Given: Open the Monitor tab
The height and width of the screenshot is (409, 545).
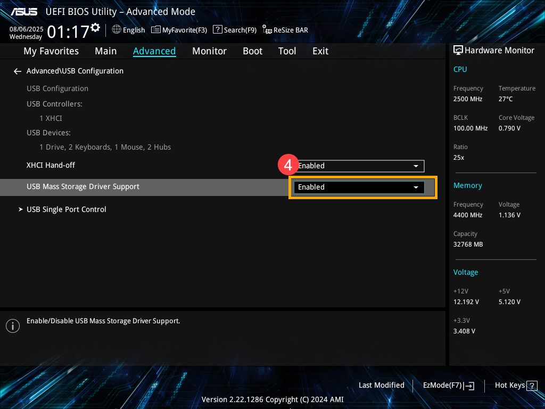Looking at the screenshot, I should 209,51.
